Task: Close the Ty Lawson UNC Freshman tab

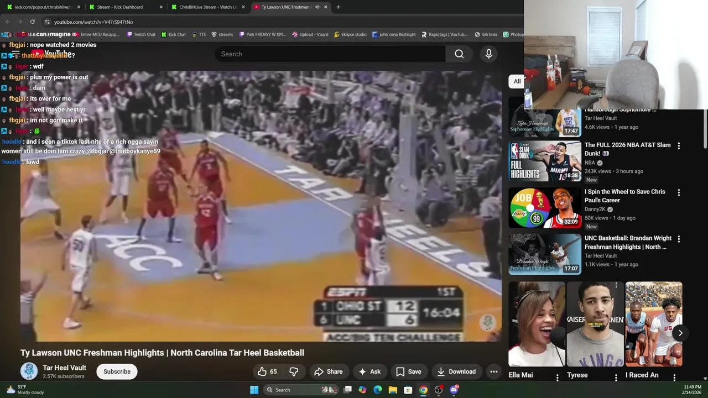Action: (x=325, y=7)
